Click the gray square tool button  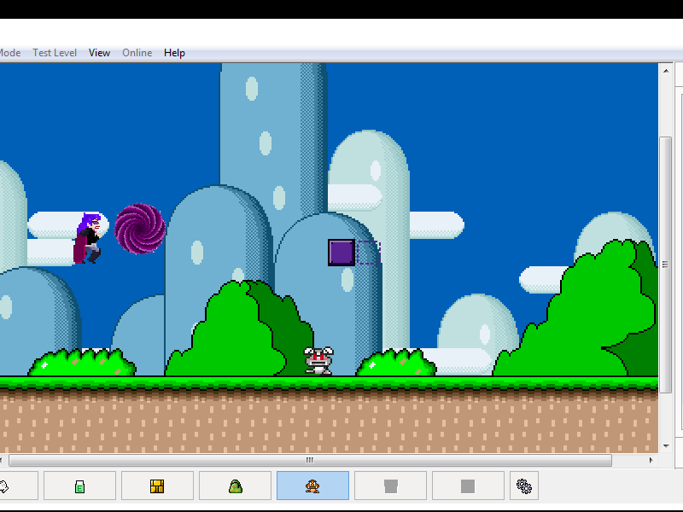click(x=468, y=486)
